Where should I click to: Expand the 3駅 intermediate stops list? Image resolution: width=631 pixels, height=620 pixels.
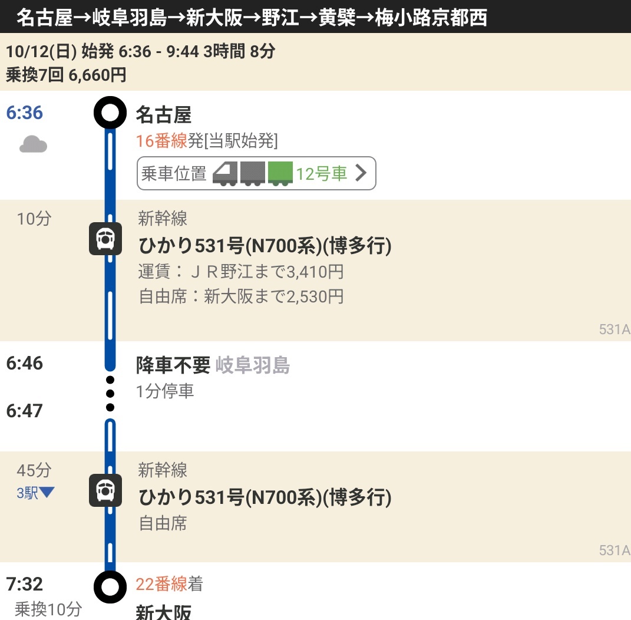35,493
